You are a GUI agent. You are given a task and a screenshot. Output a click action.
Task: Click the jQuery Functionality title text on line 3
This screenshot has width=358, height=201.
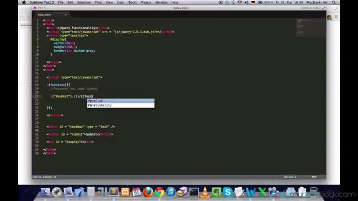pos(78,28)
